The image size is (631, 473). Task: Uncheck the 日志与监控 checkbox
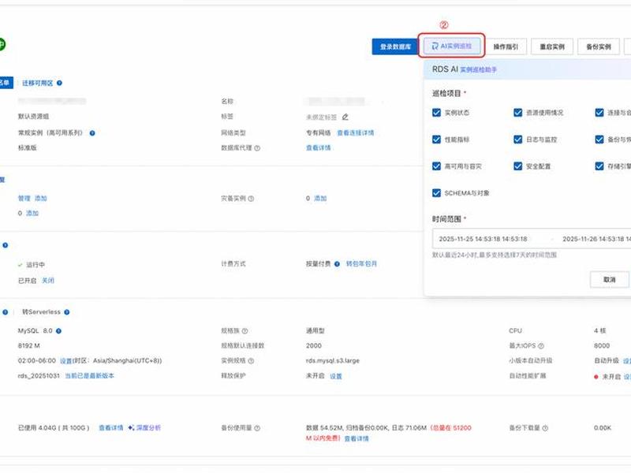coord(518,140)
